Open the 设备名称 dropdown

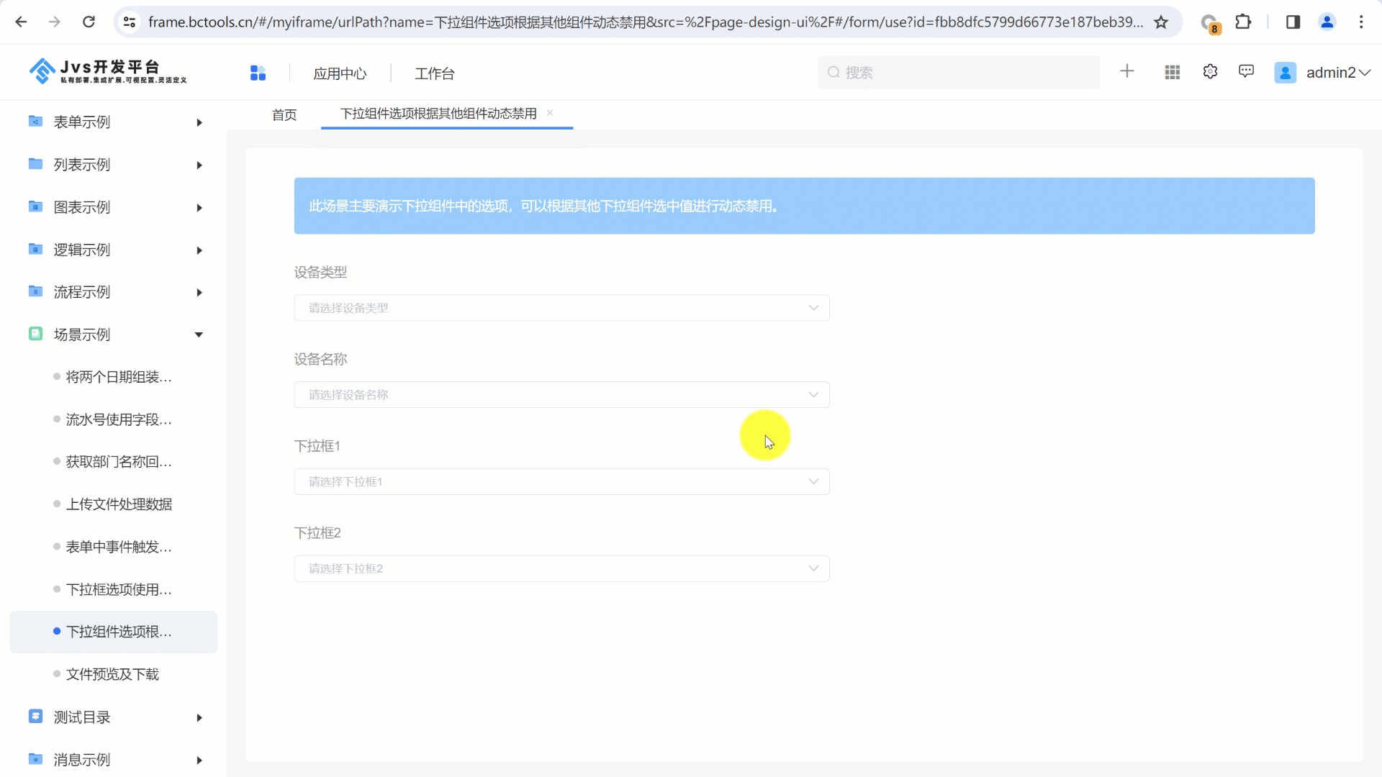tap(561, 395)
